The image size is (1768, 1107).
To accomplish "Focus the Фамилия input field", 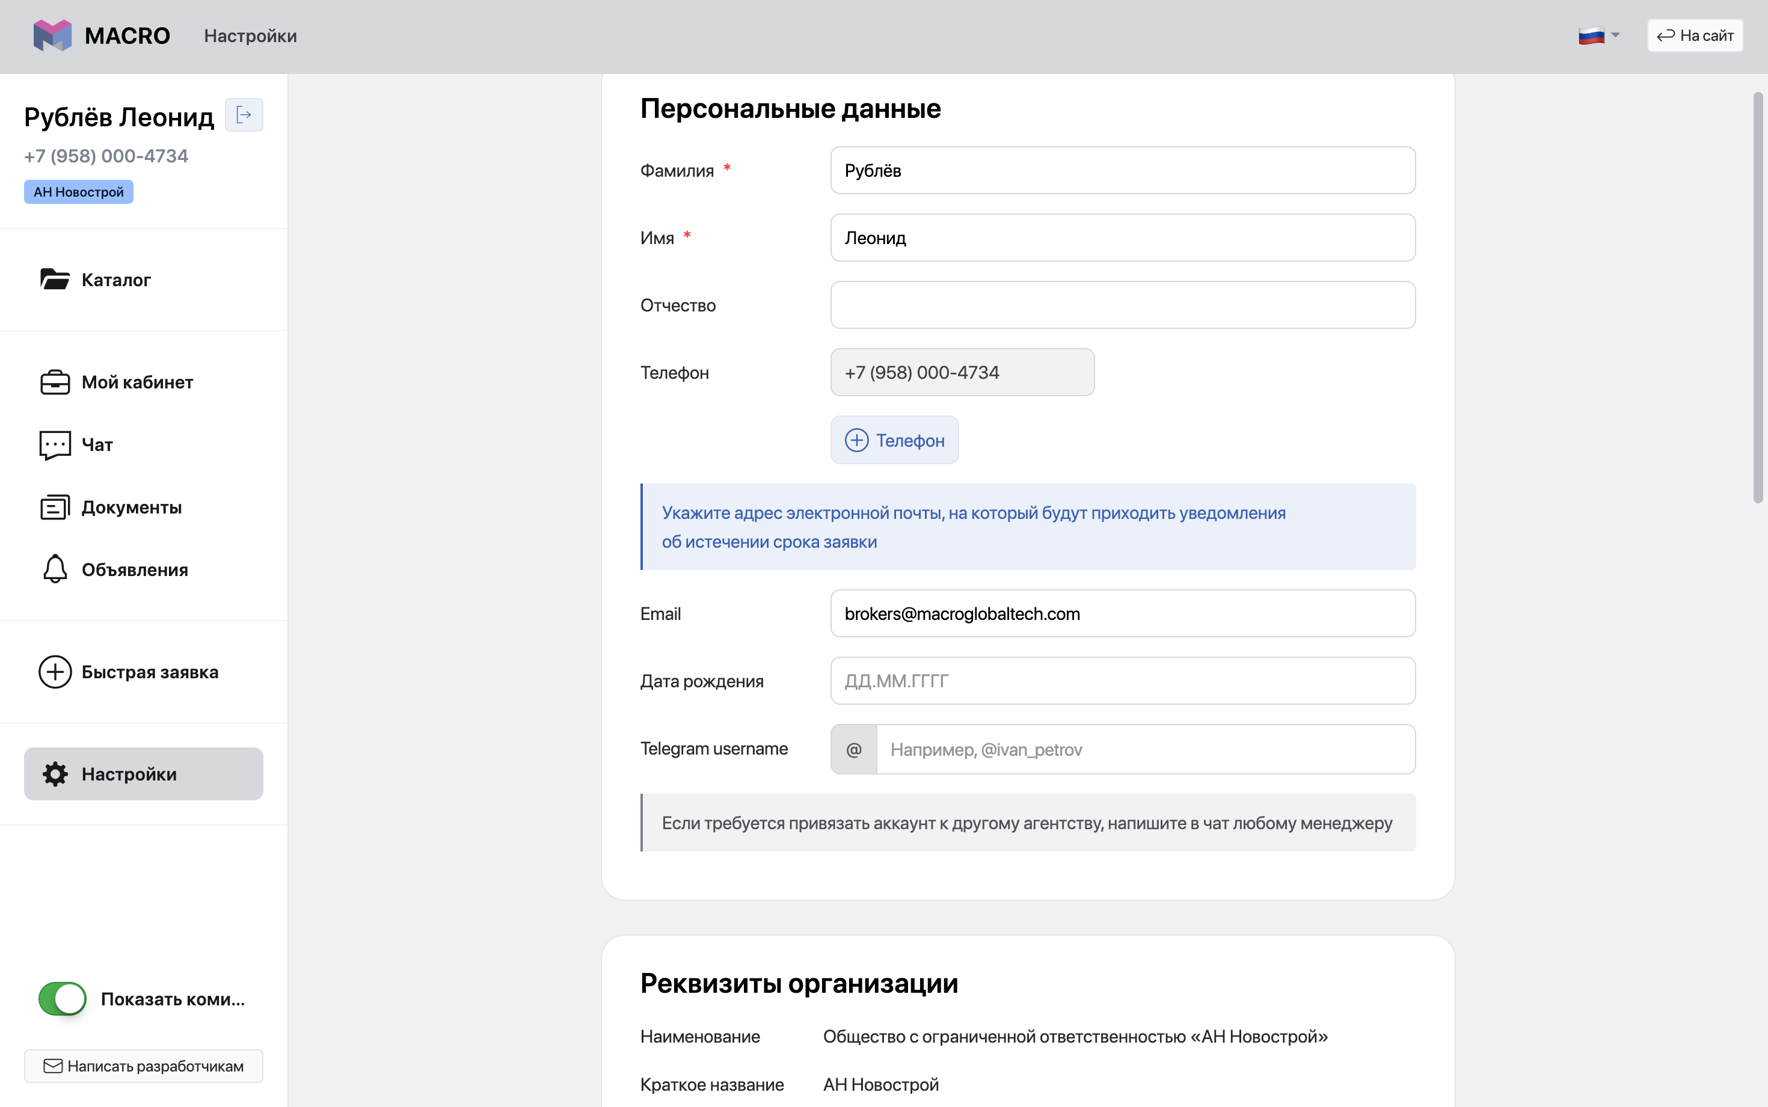I will pyautogui.click(x=1123, y=171).
